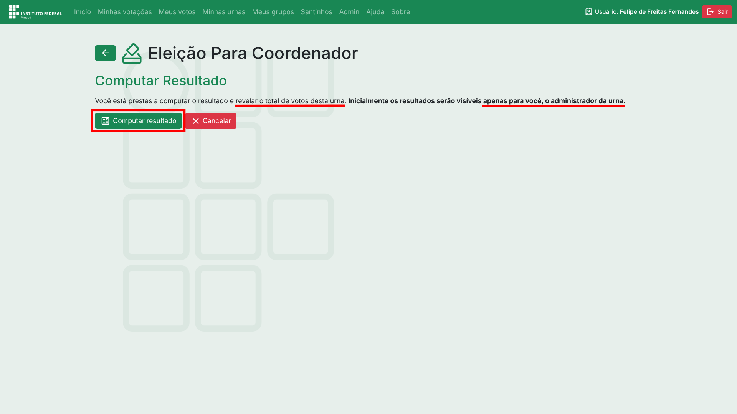Go to Início in the navbar

82,12
